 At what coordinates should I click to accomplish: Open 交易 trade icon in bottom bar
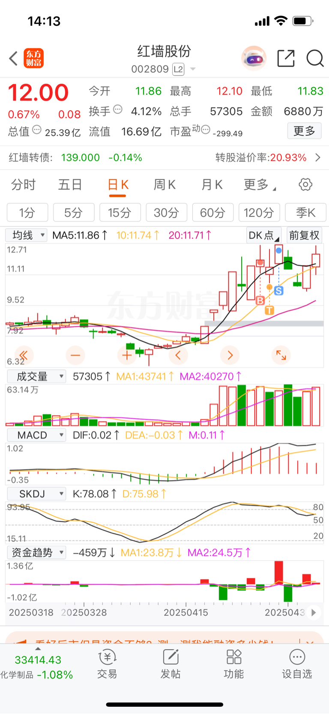107,664
